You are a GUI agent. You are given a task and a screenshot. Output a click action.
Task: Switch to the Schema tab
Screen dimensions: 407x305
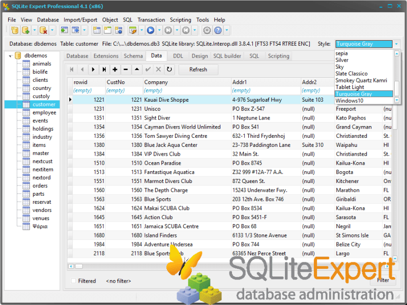point(133,56)
